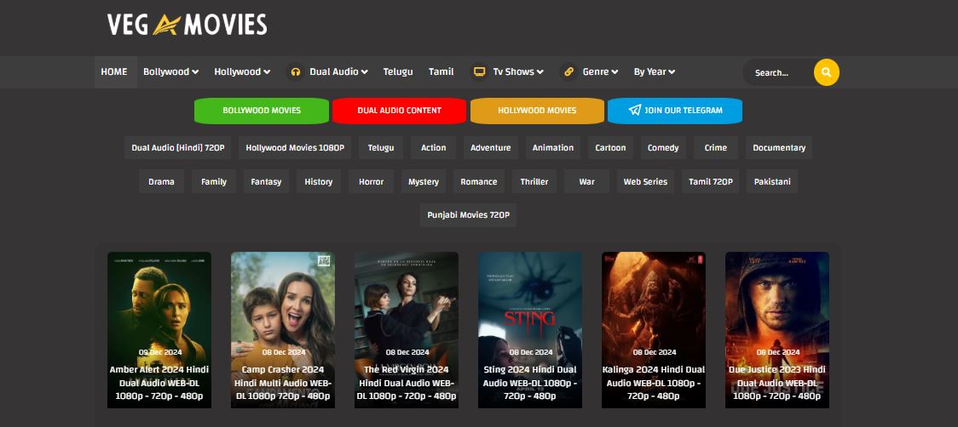Click the 09 Dec 2024 date label
Image resolution: width=958 pixels, height=427 pixels.
point(159,353)
